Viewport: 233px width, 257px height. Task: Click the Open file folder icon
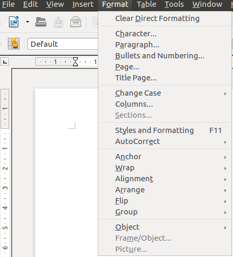[40, 22]
